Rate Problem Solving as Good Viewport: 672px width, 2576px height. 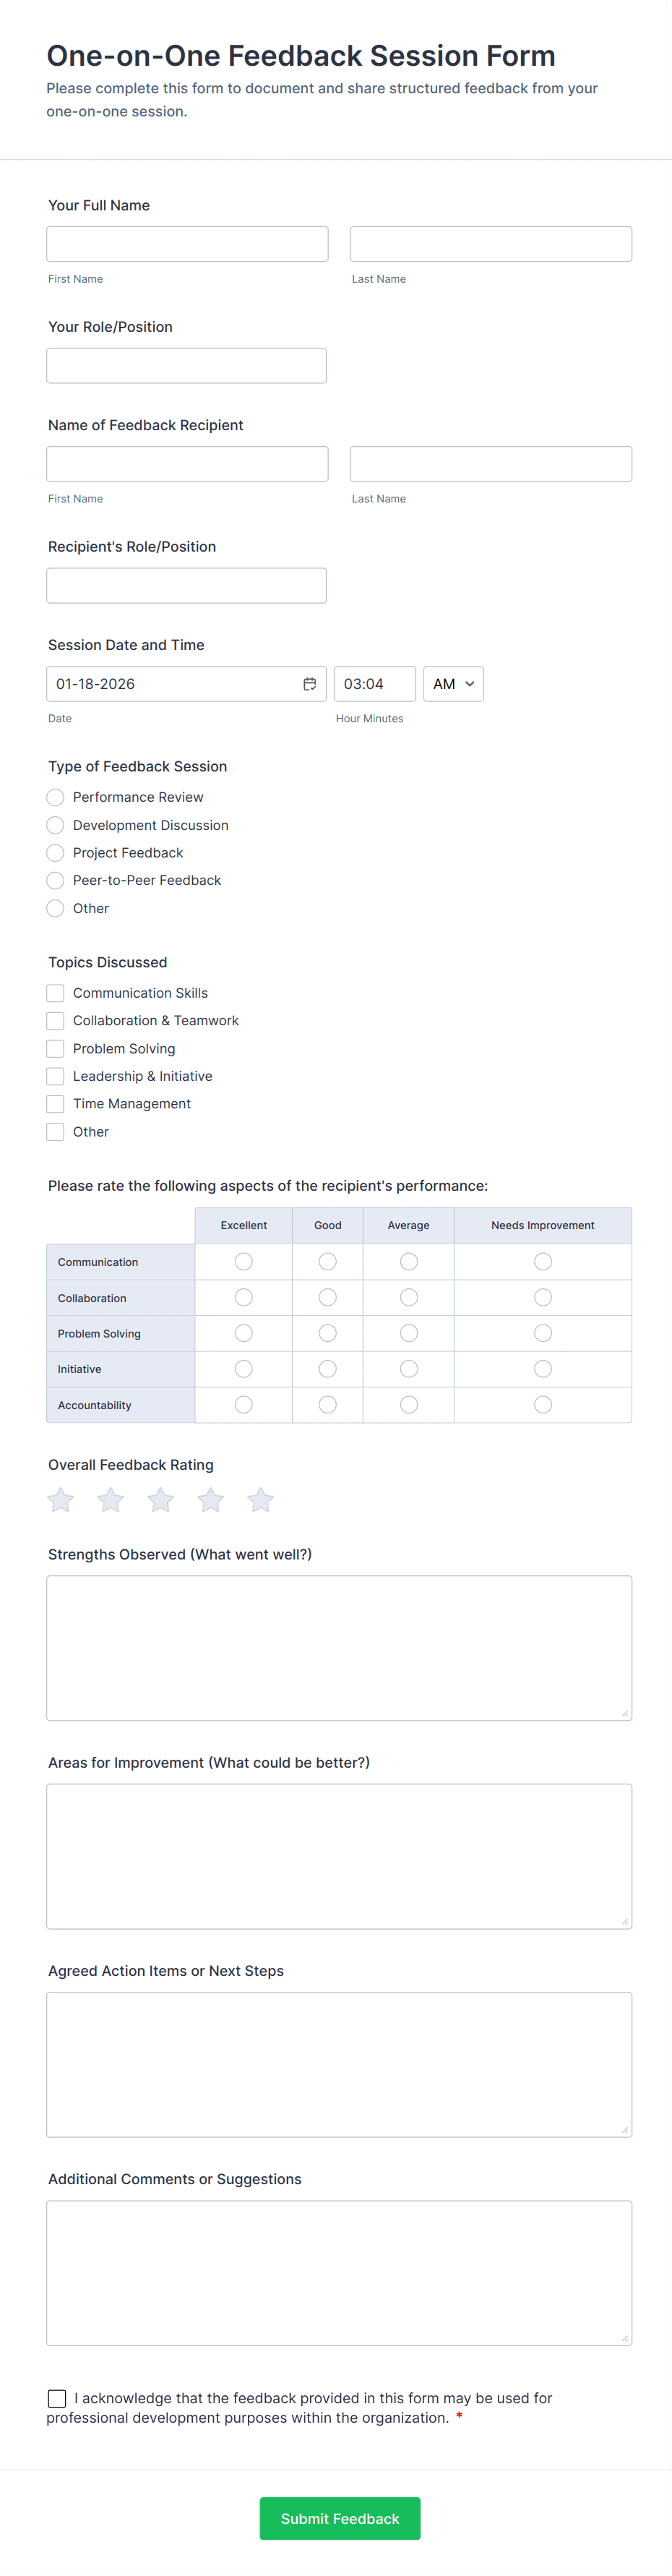point(328,1333)
